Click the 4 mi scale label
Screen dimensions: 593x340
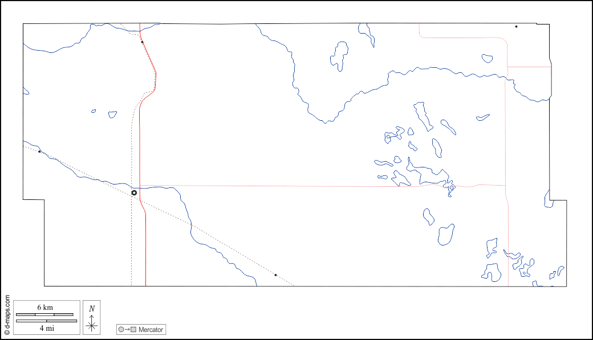tap(47, 328)
